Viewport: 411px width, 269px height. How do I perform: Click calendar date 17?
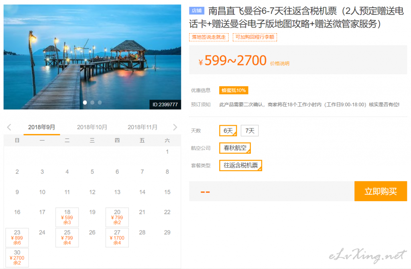click(x=42, y=212)
